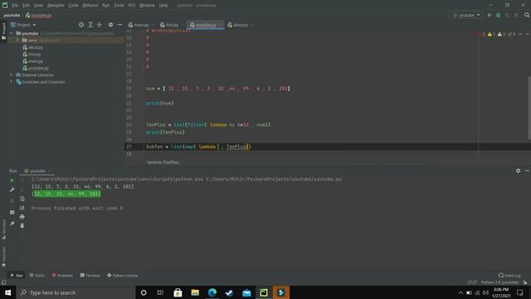Open the Navigate menu
531x299 pixels.
pyautogui.click(x=56, y=6)
